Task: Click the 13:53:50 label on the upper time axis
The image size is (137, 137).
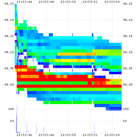Action: pyautogui.click(x=68, y=2)
